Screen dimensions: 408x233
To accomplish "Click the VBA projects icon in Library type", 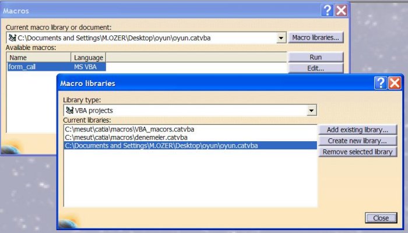I will click(69, 110).
